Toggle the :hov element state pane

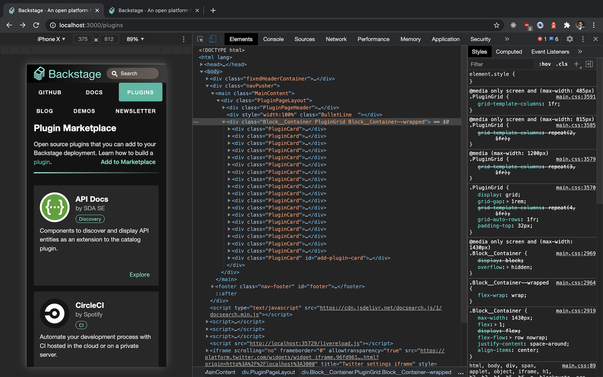pyautogui.click(x=545, y=64)
